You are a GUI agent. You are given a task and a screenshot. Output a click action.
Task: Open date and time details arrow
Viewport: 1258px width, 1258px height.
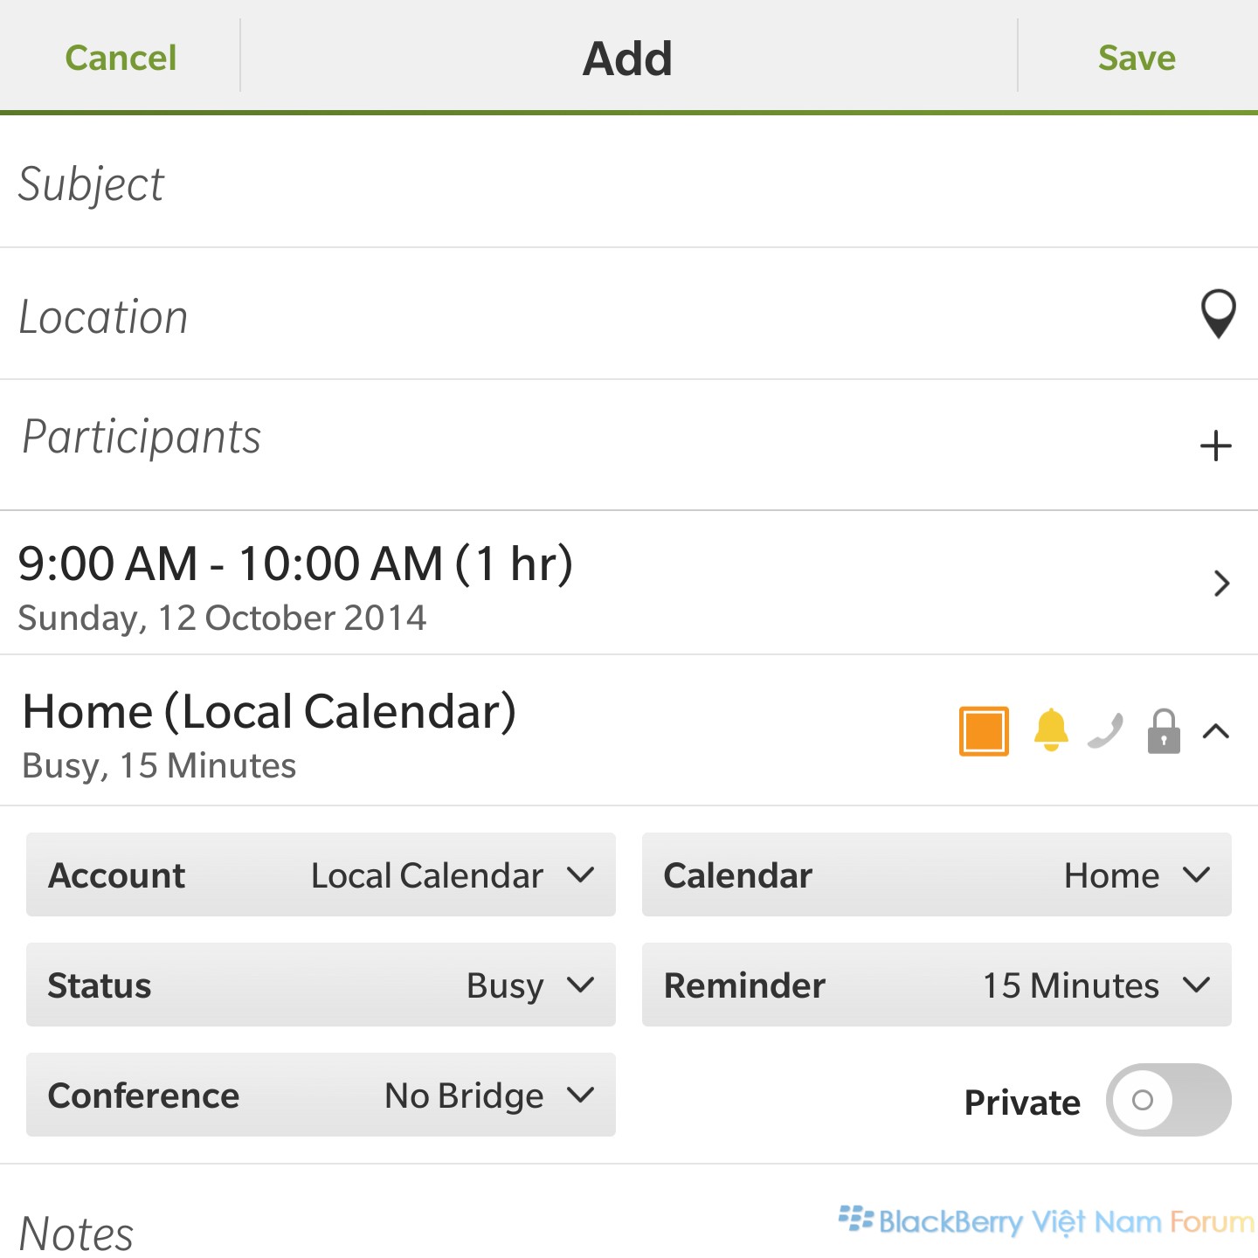1221,583
